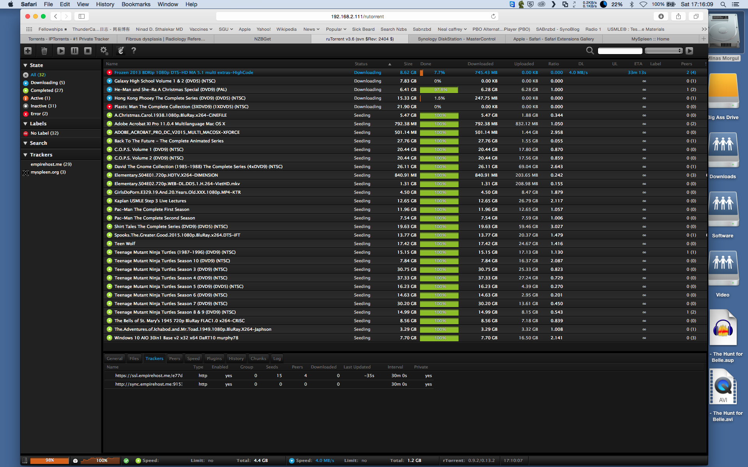Click the upload speed arrow icon in status bar

click(x=138, y=460)
